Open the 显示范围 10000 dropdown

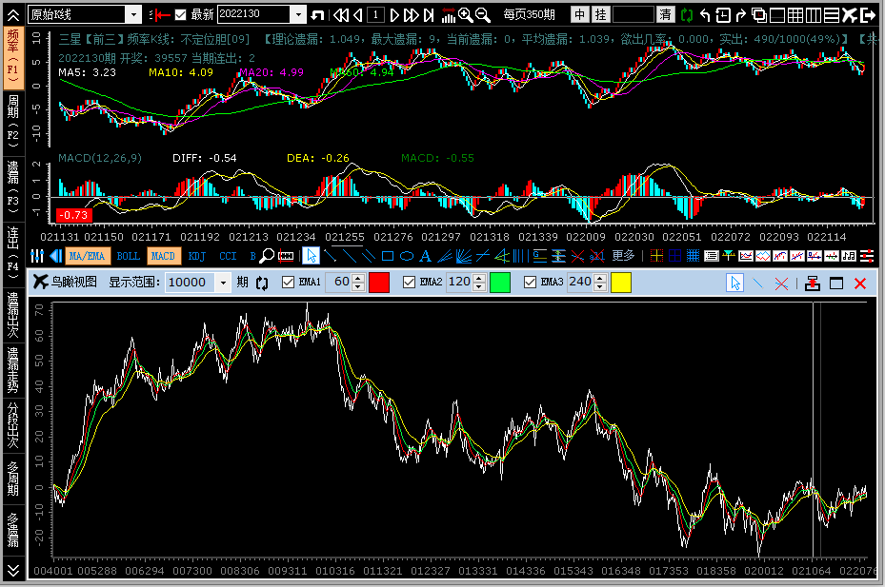coord(224,283)
